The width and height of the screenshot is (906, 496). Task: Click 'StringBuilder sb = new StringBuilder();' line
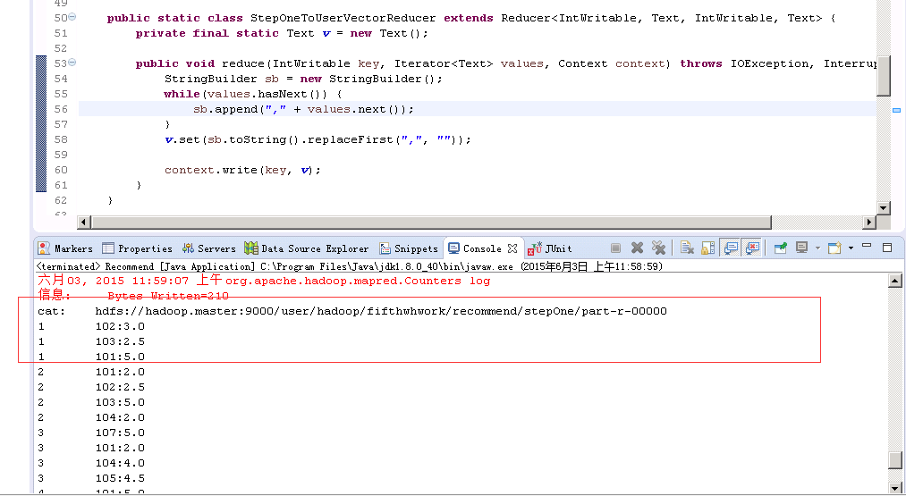(x=303, y=80)
